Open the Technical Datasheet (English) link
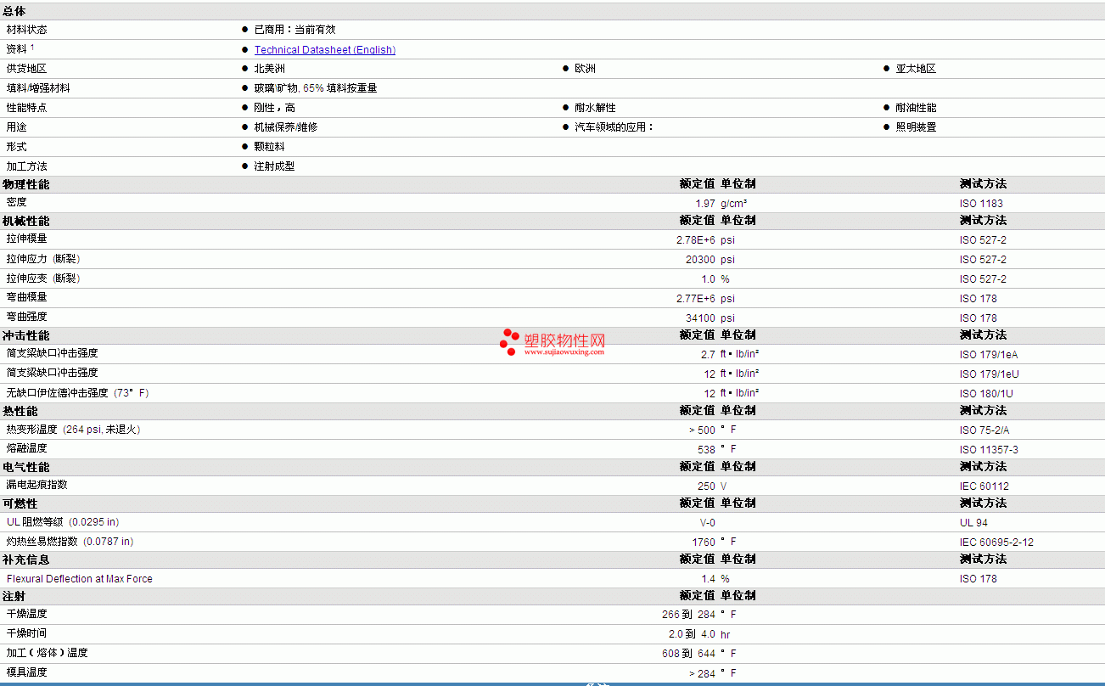This screenshot has width=1105, height=686. pos(325,50)
